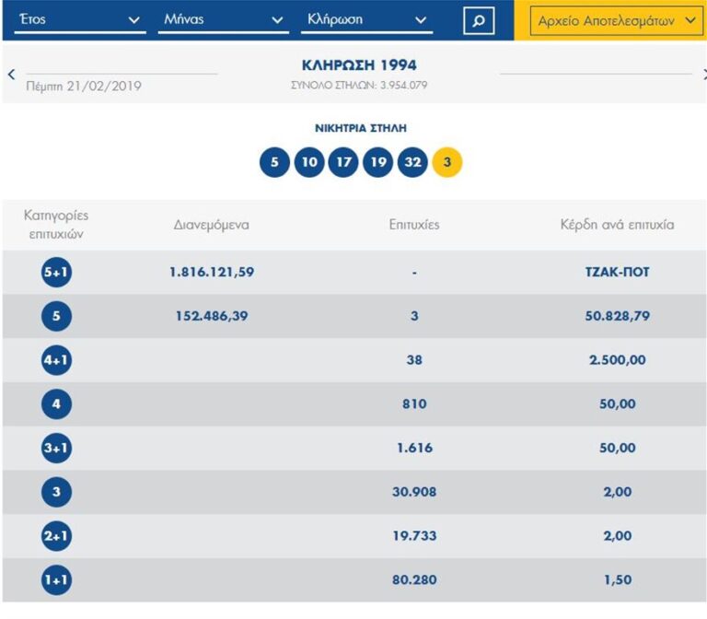Click winning number ball 19
The width and height of the screenshot is (707, 619).
(x=377, y=163)
